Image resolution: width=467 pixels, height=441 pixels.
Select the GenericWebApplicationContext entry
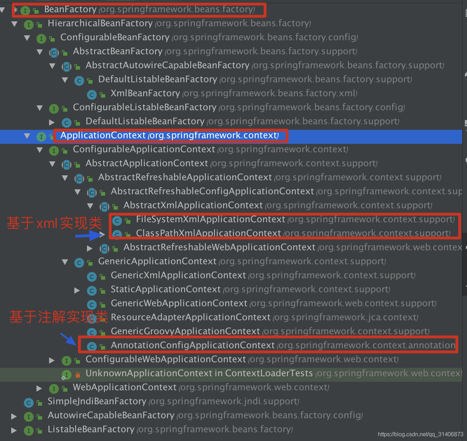click(179, 303)
